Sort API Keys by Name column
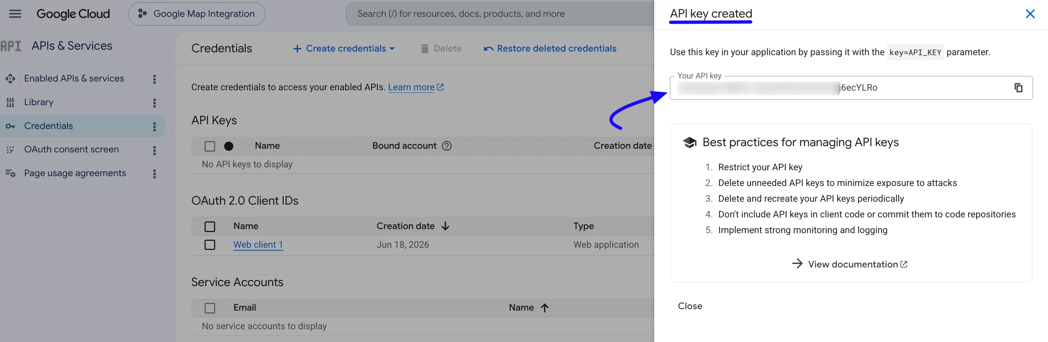Screen dimensions: 1048x342 point(267,146)
